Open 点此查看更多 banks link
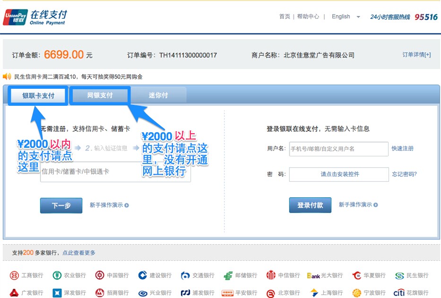This screenshot has height=298, width=441. coord(79,253)
